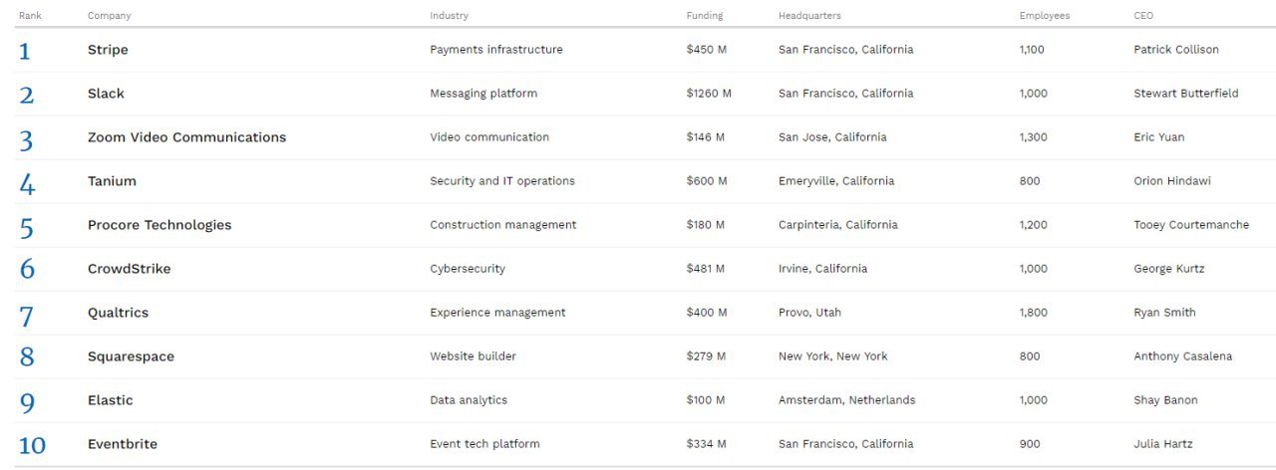Viewport: 1276px width, 470px height.
Task: Click the Industry column header
Action: point(449,16)
